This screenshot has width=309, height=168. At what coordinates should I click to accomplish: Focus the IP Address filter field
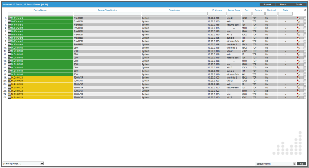pyautogui.click(x=217, y=14)
